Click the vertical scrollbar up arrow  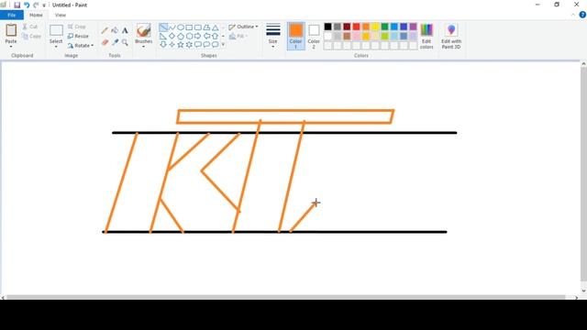(583, 64)
